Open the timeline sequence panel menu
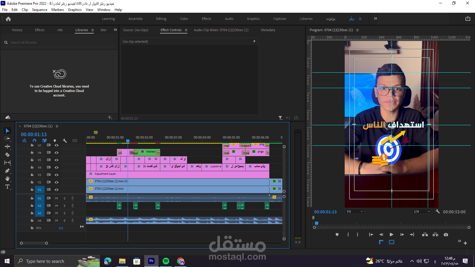475x267 pixels. pyautogui.click(x=57, y=126)
